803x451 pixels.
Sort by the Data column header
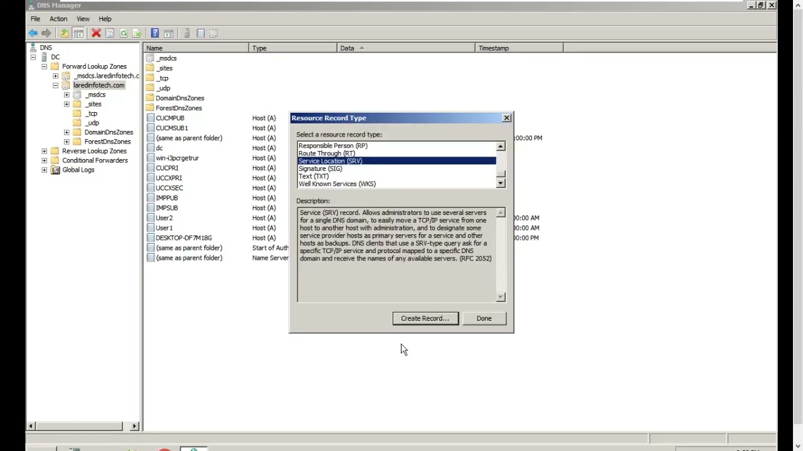407,48
